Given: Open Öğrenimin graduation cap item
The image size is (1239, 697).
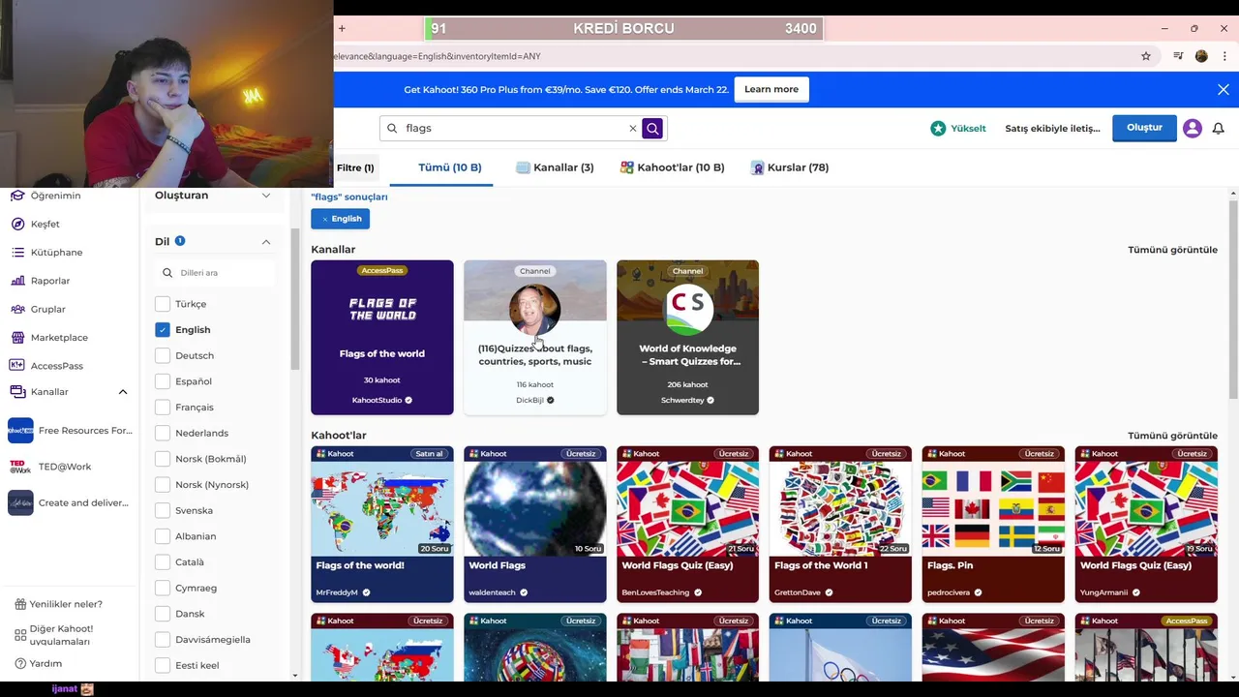Looking at the screenshot, I should [46, 196].
